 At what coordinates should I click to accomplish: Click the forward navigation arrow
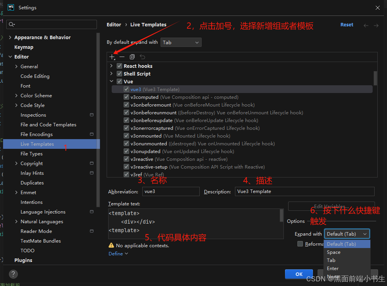[376, 26]
